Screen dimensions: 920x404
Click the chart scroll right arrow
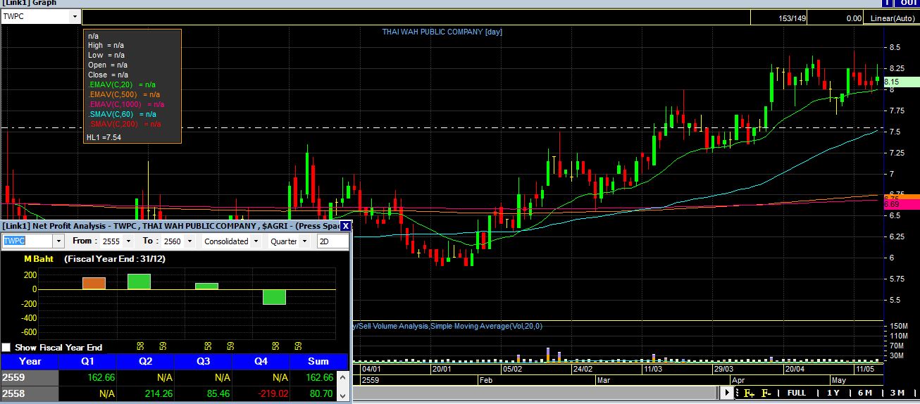click(726, 393)
